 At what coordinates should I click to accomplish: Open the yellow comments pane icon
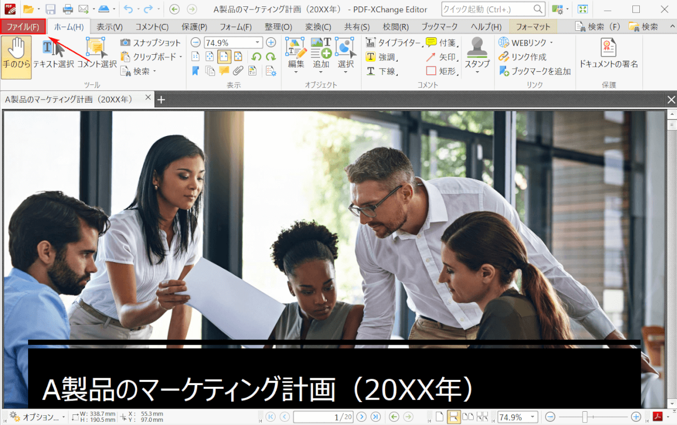[x=224, y=71]
